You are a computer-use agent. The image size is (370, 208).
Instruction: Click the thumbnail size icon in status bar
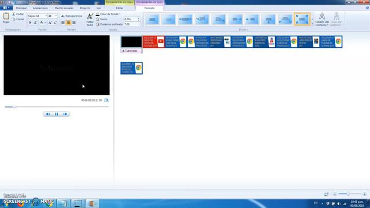327,194
